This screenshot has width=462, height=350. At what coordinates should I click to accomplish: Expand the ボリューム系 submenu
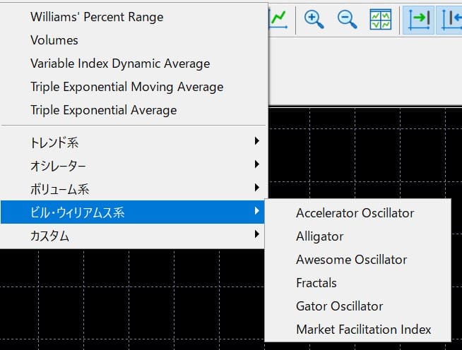pyautogui.click(x=134, y=188)
